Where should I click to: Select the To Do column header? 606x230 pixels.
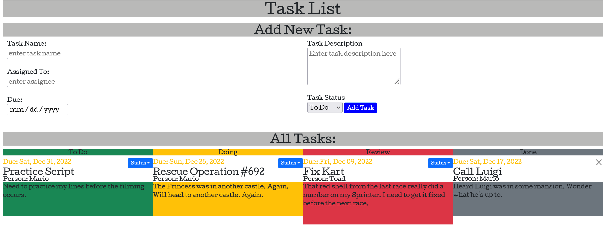tap(78, 152)
